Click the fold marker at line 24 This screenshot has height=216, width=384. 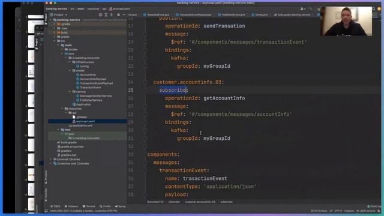click(145, 82)
